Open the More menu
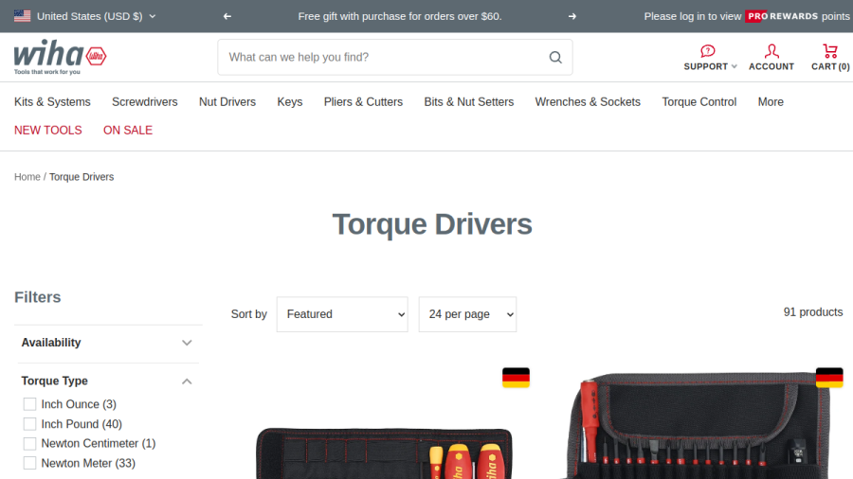 (771, 101)
